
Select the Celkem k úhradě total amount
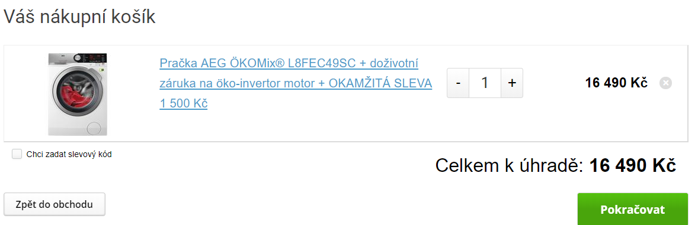click(633, 166)
